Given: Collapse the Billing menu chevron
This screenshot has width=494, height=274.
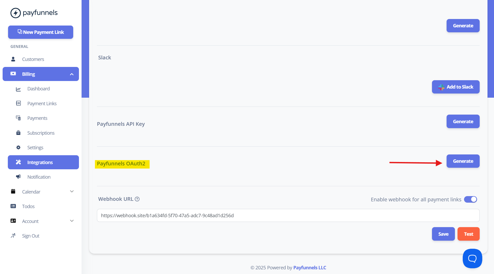Looking at the screenshot, I should [72, 74].
